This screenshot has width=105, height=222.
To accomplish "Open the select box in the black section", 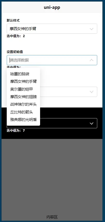I will [52, 123].
